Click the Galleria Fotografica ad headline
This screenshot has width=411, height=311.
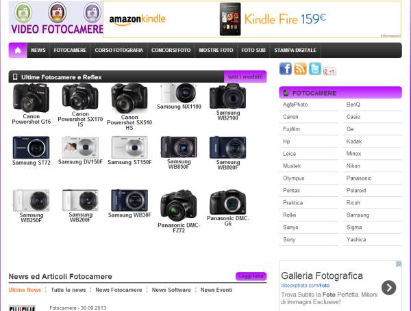[322, 275]
